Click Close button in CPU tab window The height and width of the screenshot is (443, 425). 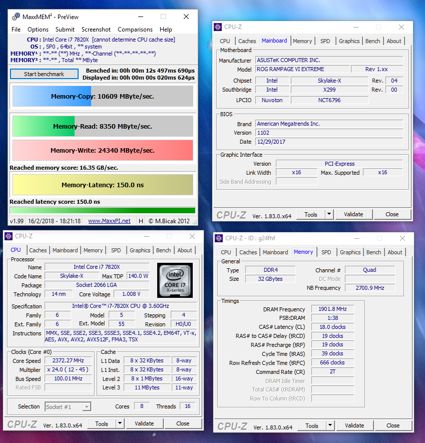[183, 423]
